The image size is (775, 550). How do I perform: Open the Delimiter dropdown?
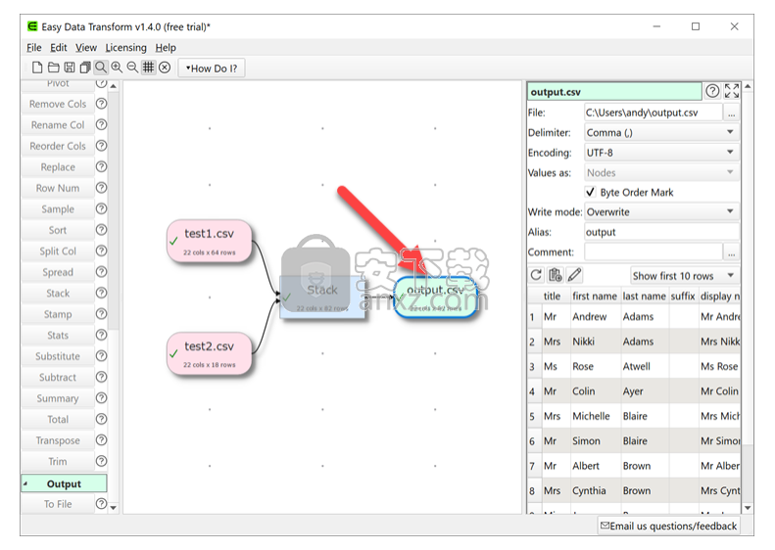pyautogui.click(x=661, y=132)
